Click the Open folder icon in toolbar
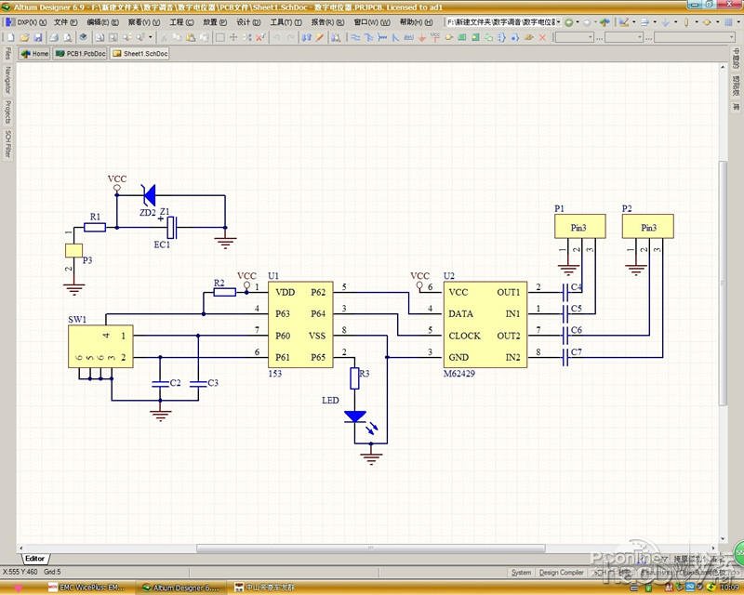 tap(22, 37)
